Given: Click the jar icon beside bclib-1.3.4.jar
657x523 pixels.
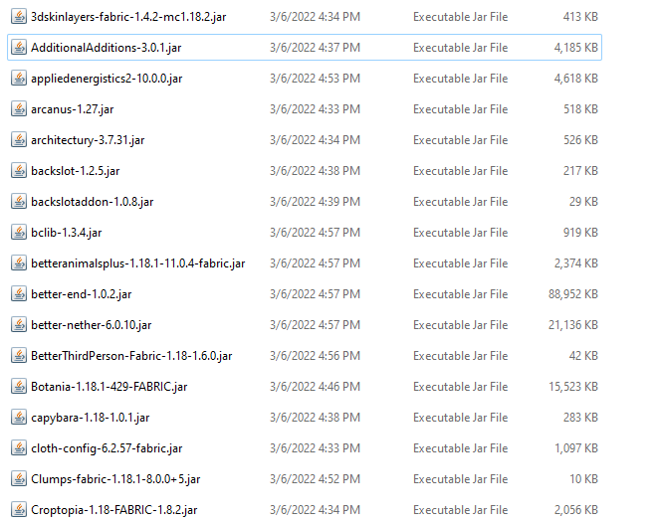Looking at the screenshot, I should 19,233.
